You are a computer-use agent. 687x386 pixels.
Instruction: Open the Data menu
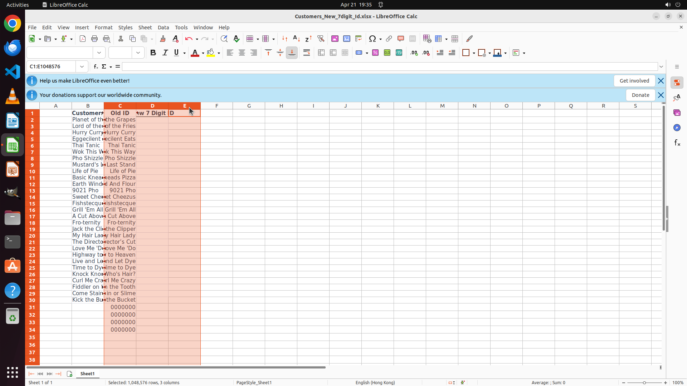163,28
